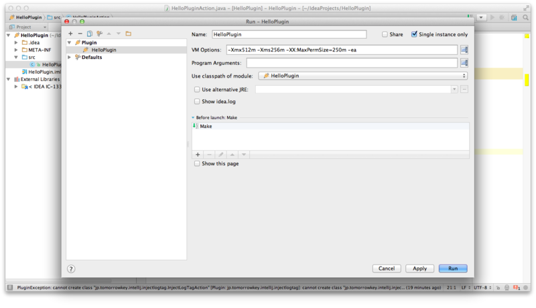
Task: Click src breadcrumb in navigation bar
Action: [x=54, y=17]
